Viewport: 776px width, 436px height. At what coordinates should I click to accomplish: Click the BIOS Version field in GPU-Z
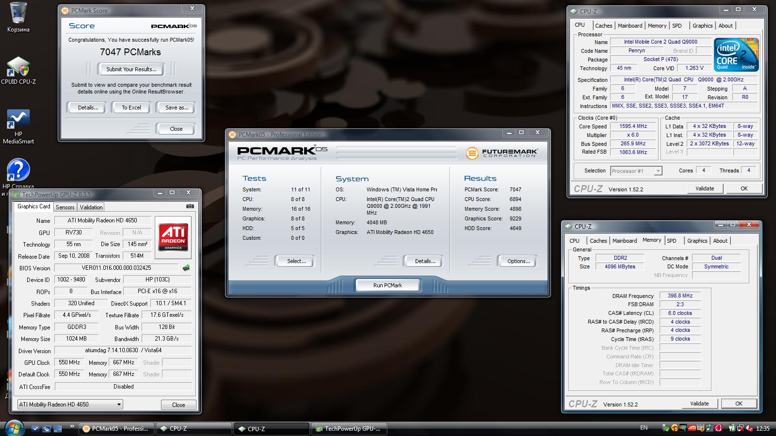coord(116,268)
